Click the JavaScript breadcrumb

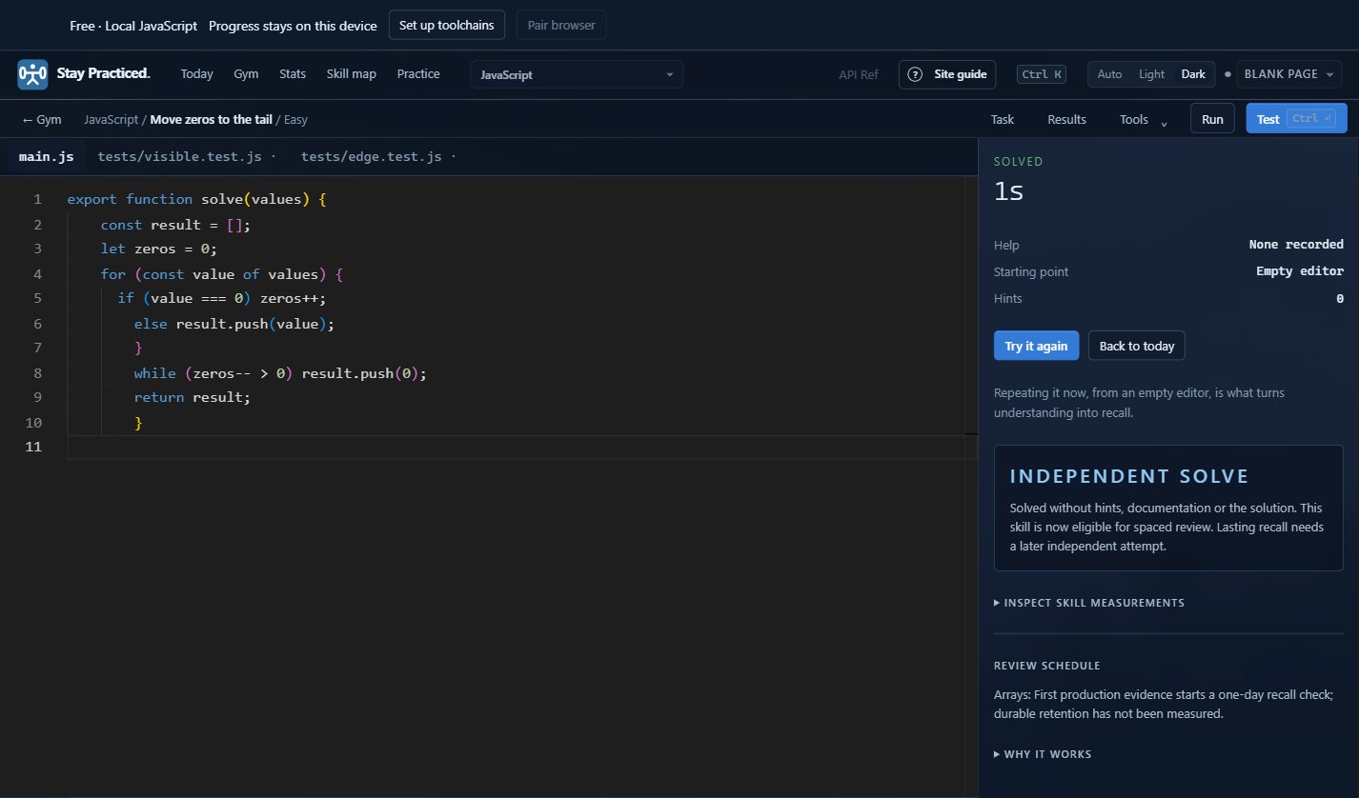click(x=111, y=119)
